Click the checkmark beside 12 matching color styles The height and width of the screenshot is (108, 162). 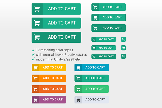pyautogui.click(x=33, y=50)
